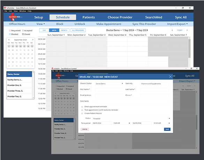Click the First Name input field

tap(109, 89)
